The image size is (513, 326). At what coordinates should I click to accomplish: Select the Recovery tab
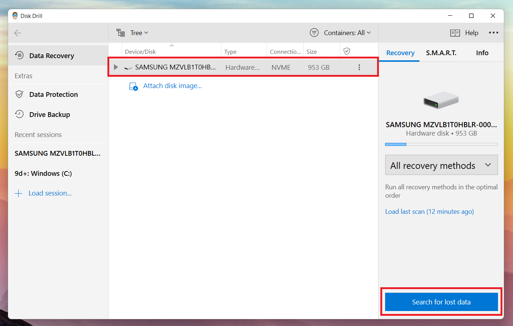click(x=399, y=53)
